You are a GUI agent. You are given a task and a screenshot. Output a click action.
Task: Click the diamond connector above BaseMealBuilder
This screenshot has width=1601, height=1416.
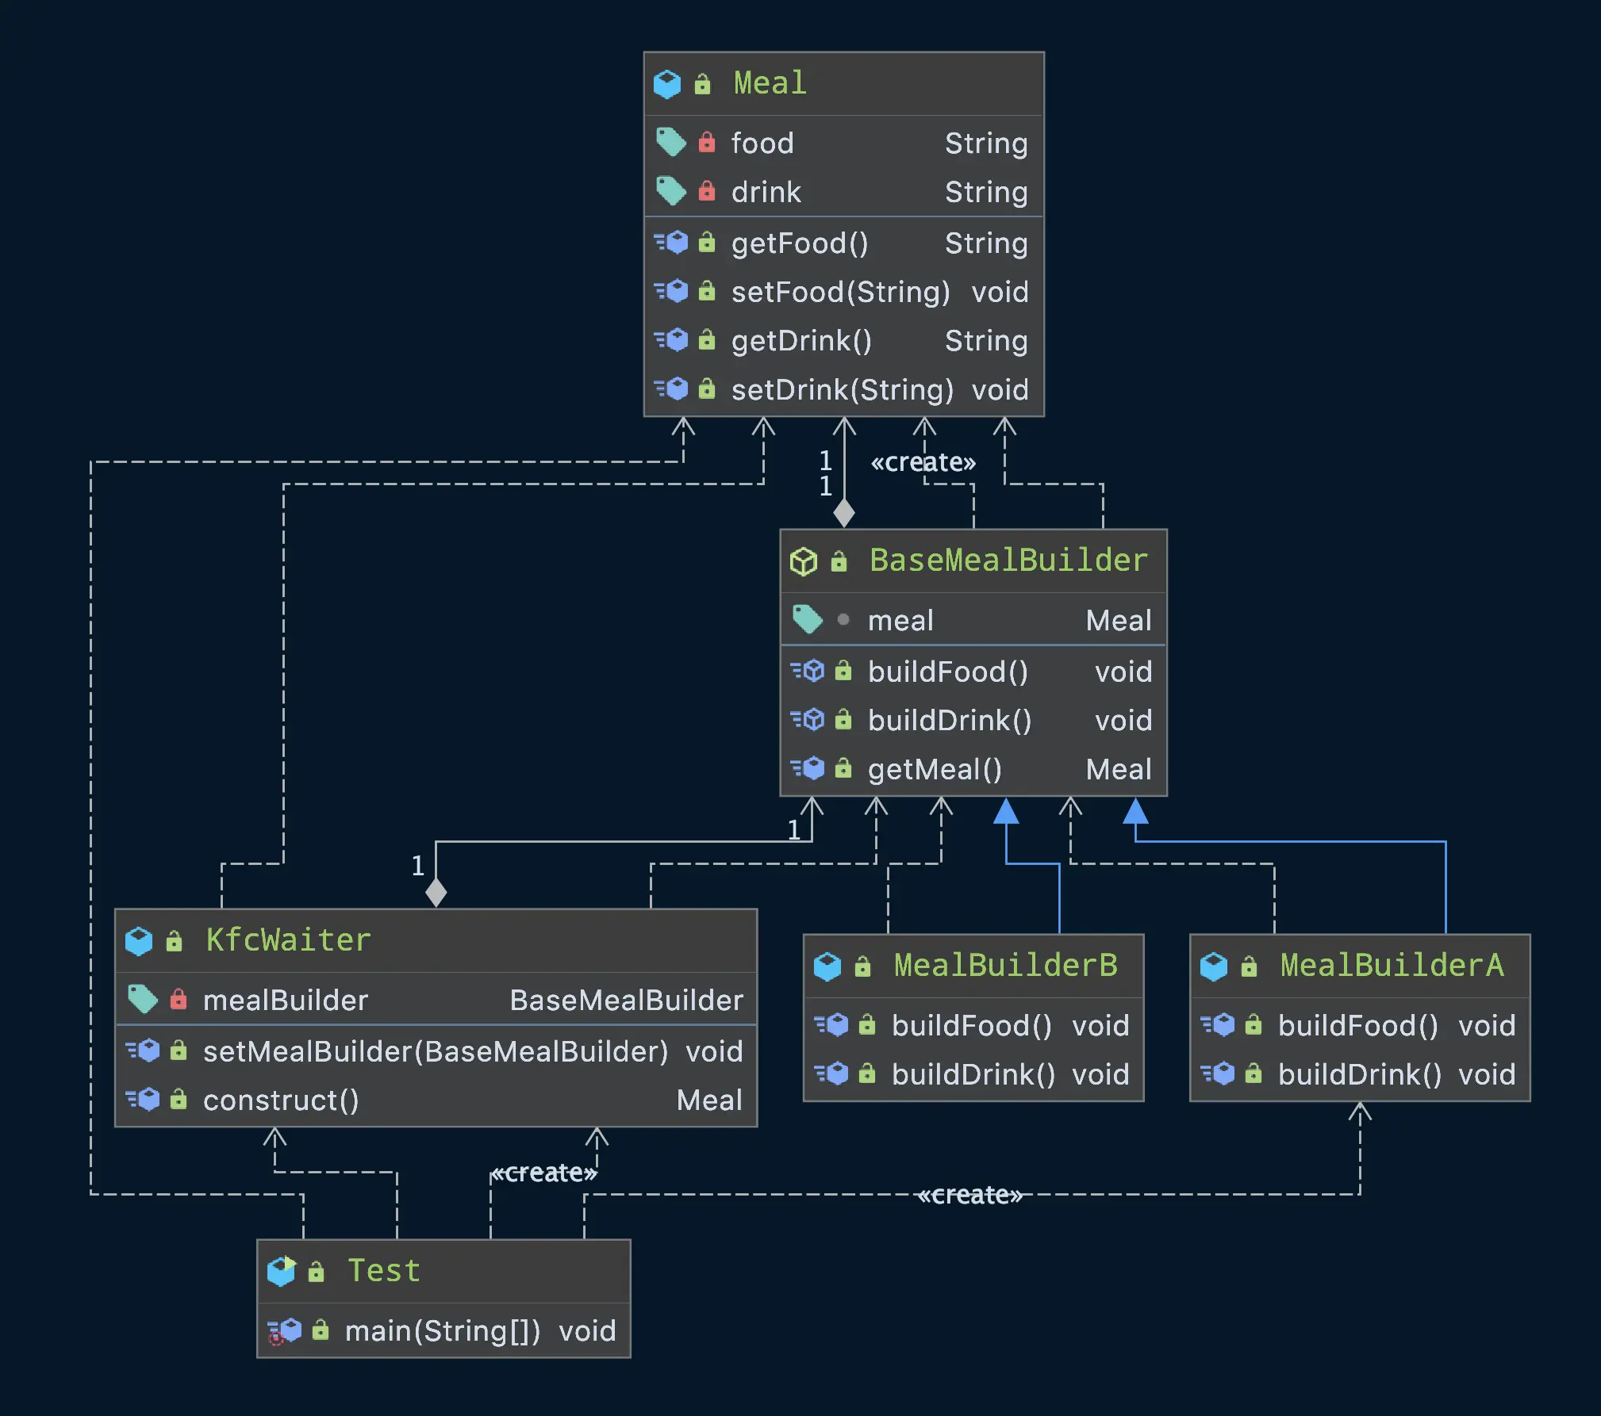(x=843, y=513)
